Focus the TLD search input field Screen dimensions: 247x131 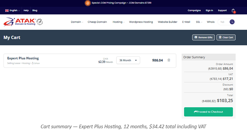coord(223,22)
